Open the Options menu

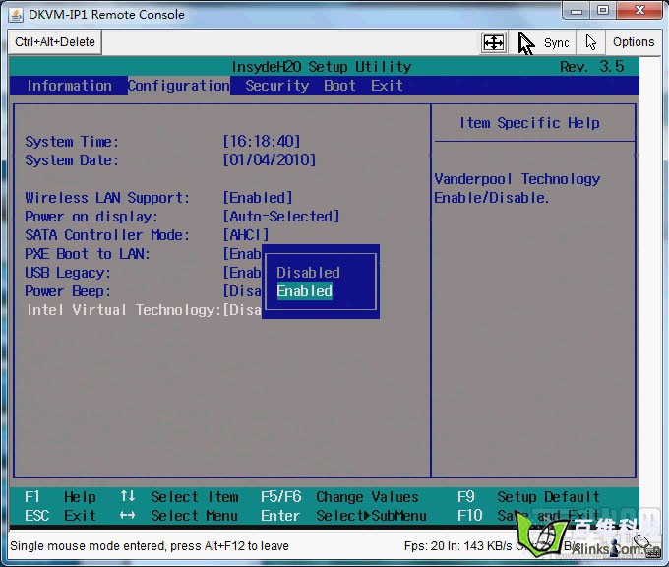[633, 42]
